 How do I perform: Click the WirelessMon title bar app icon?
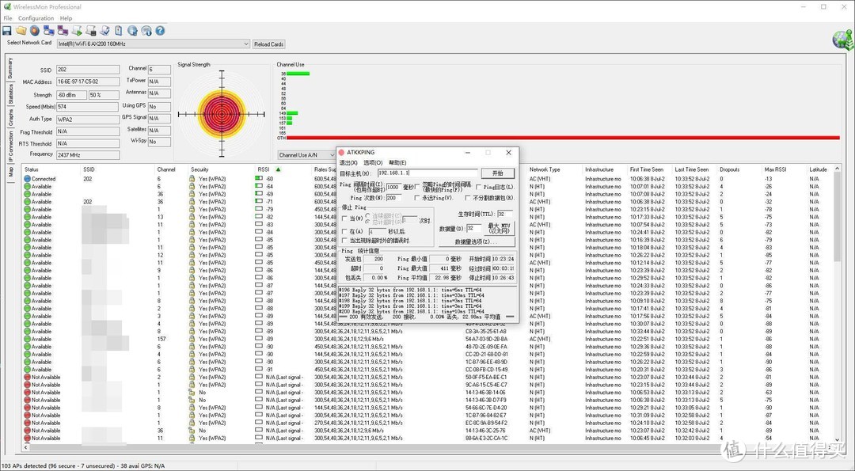tap(7, 7)
